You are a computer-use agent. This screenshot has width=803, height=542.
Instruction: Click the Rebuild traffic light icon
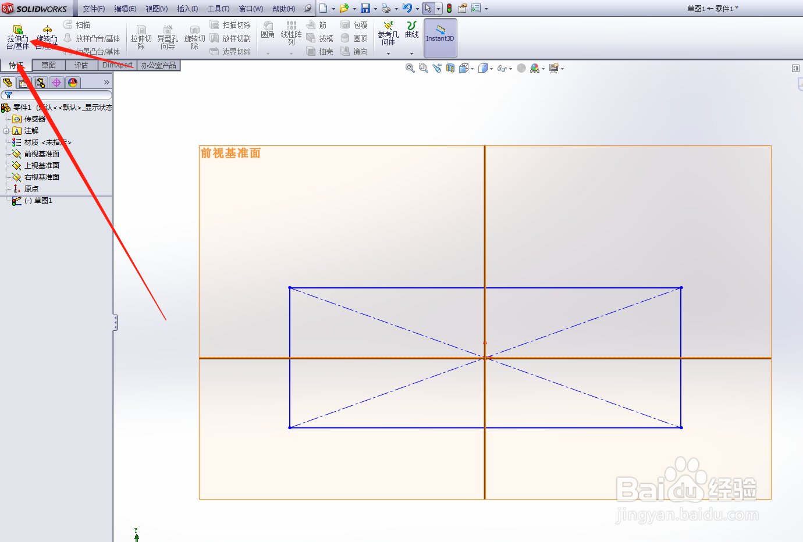449,8
